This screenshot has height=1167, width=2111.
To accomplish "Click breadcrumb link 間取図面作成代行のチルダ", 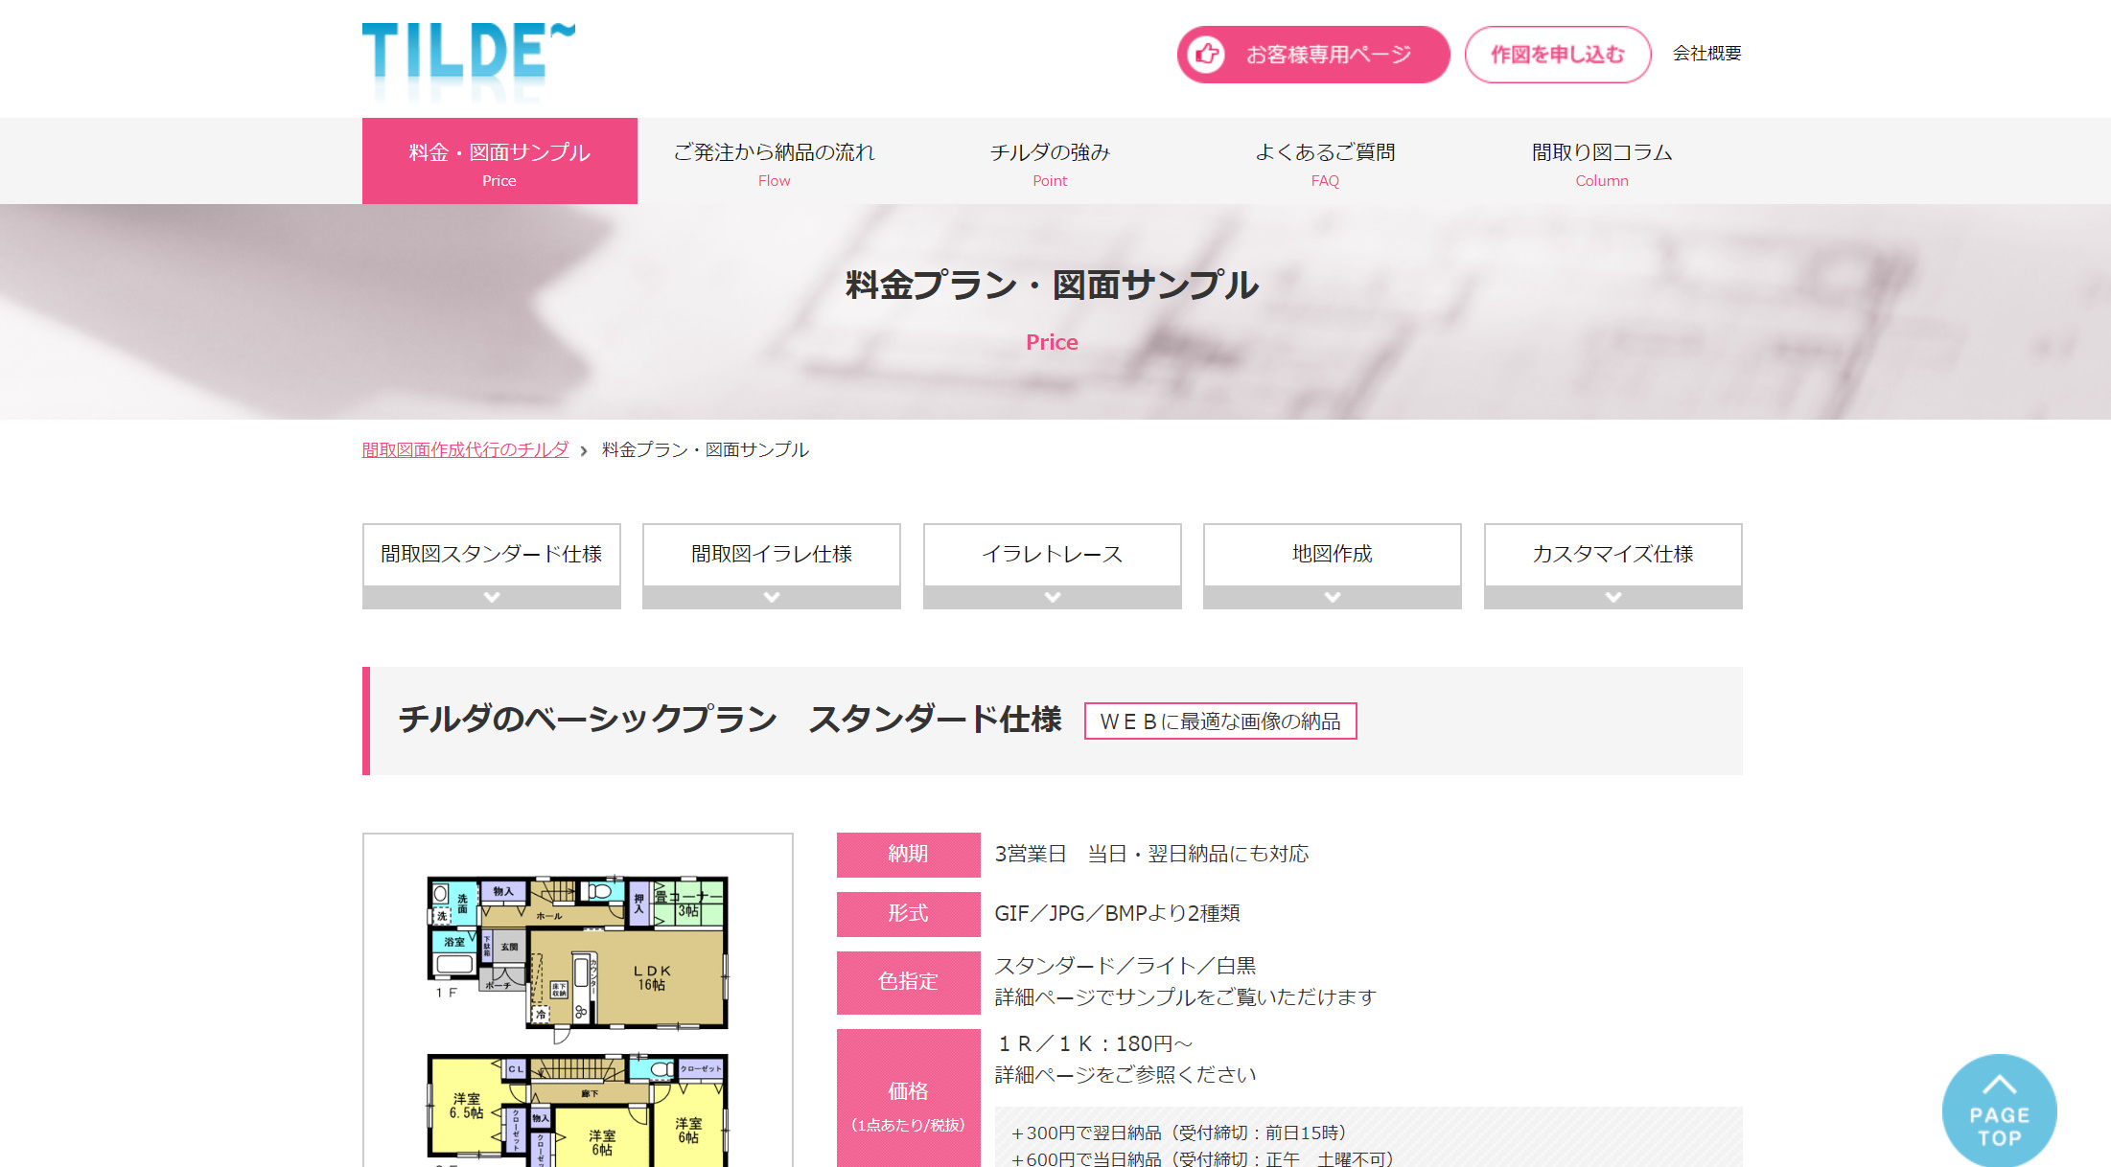I will (x=465, y=449).
